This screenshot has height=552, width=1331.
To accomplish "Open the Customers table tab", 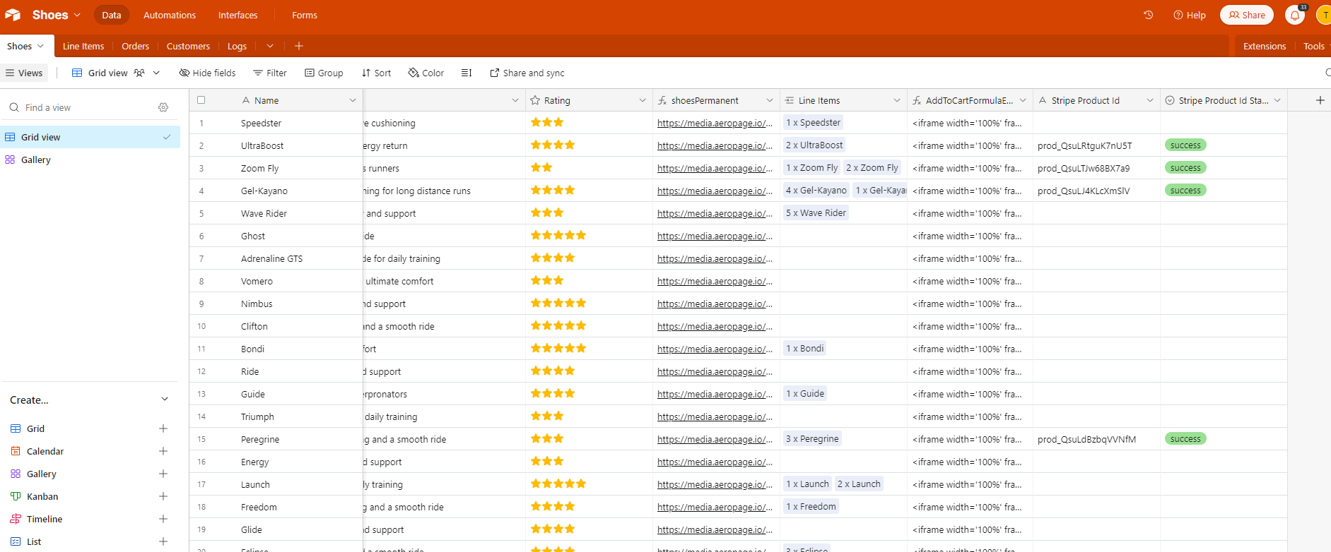I will (x=188, y=46).
